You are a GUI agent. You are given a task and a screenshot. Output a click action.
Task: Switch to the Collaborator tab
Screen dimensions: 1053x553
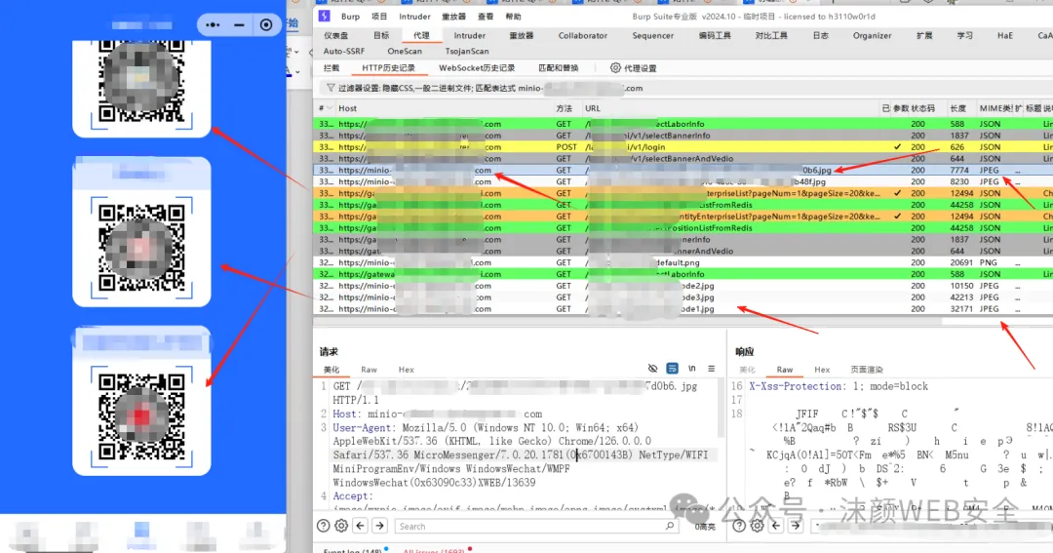[582, 36]
